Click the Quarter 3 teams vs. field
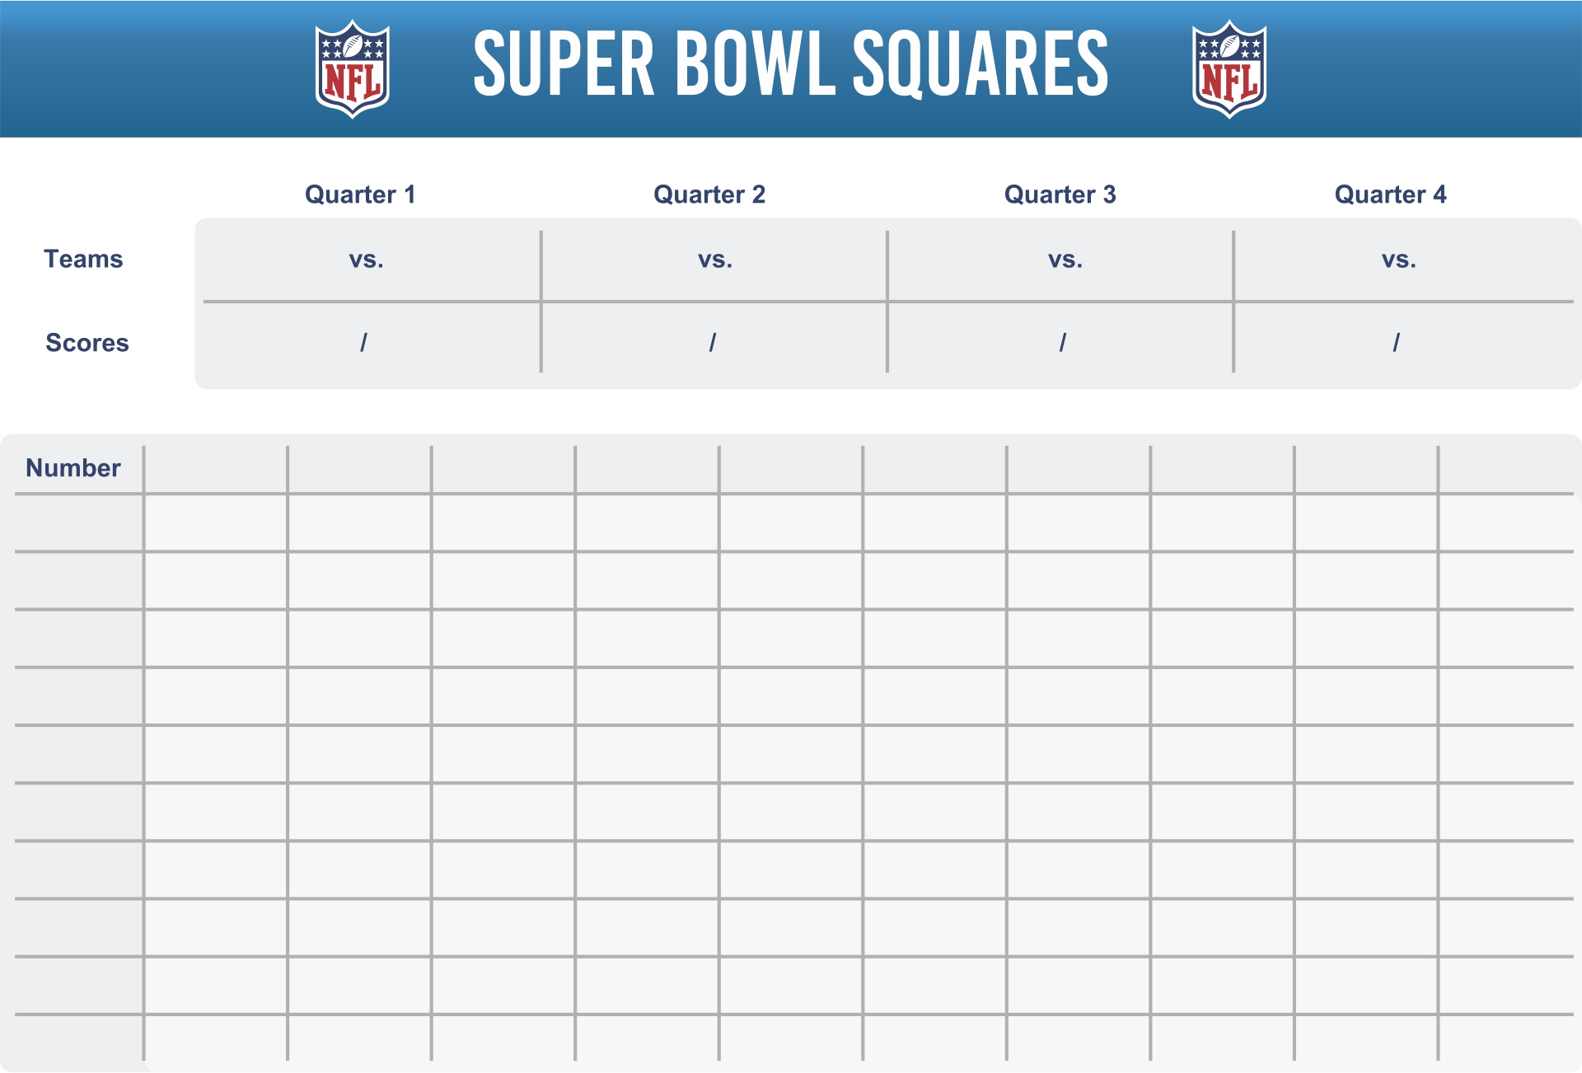 pos(1060,260)
